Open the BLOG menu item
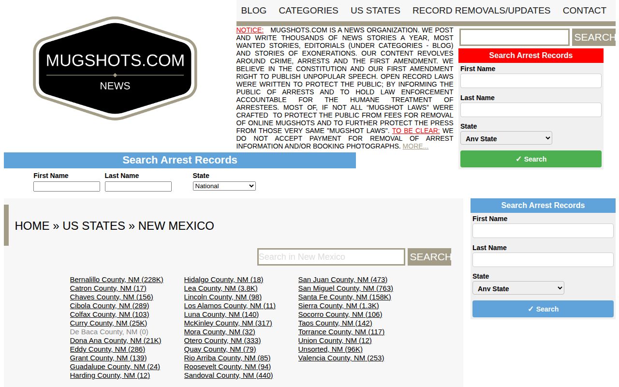This screenshot has height=387, width=619. coord(253,10)
